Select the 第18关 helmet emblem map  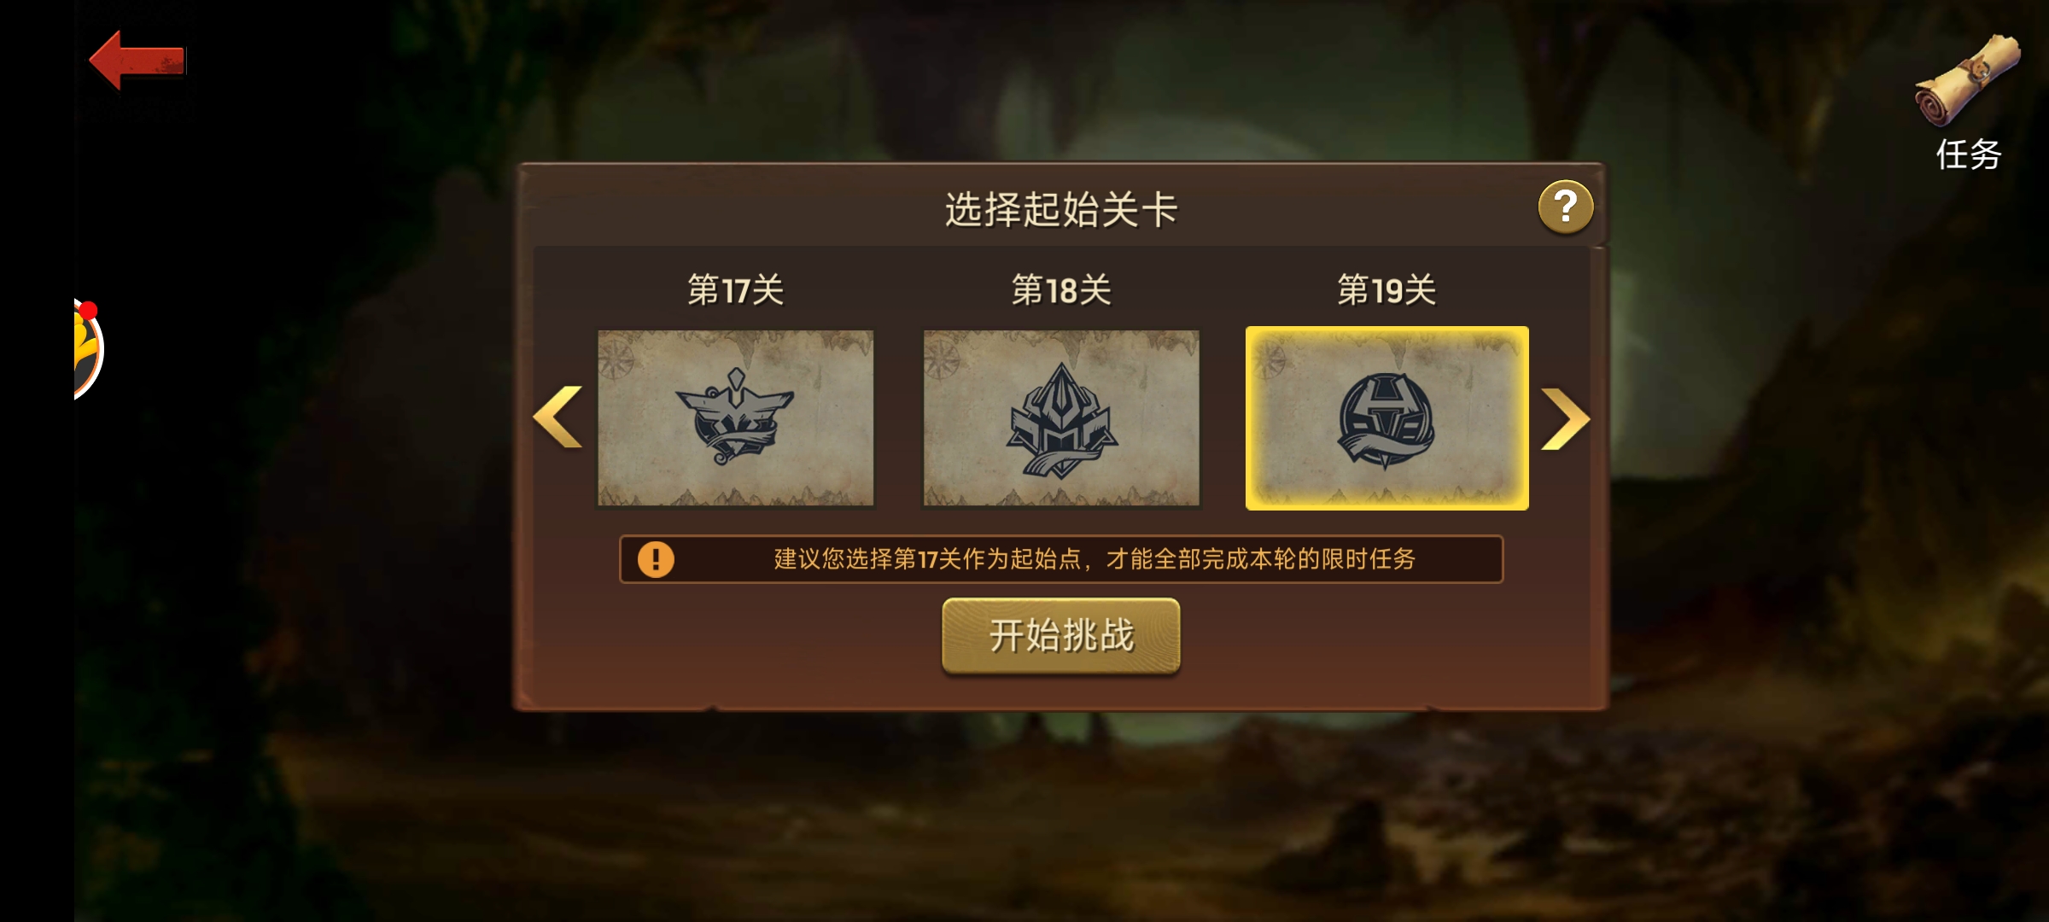pyautogui.click(x=1061, y=418)
